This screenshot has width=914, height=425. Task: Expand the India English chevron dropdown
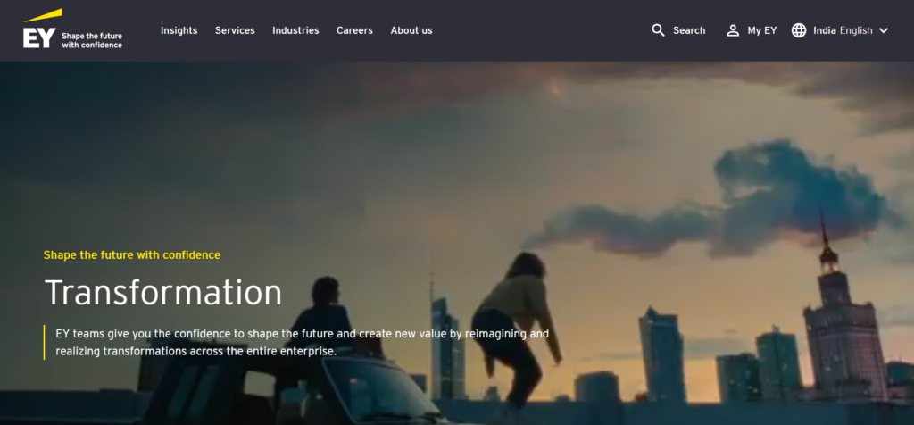click(883, 30)
